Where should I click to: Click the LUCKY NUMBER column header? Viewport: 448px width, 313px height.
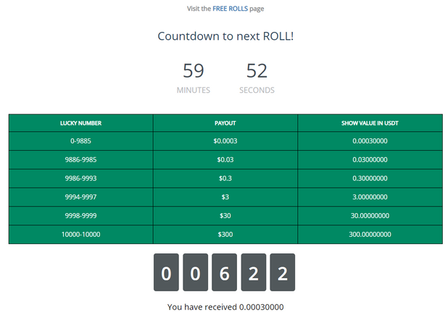point(81,123)
